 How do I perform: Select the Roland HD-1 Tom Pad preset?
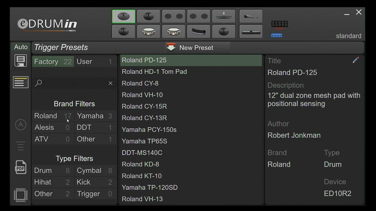191,72
